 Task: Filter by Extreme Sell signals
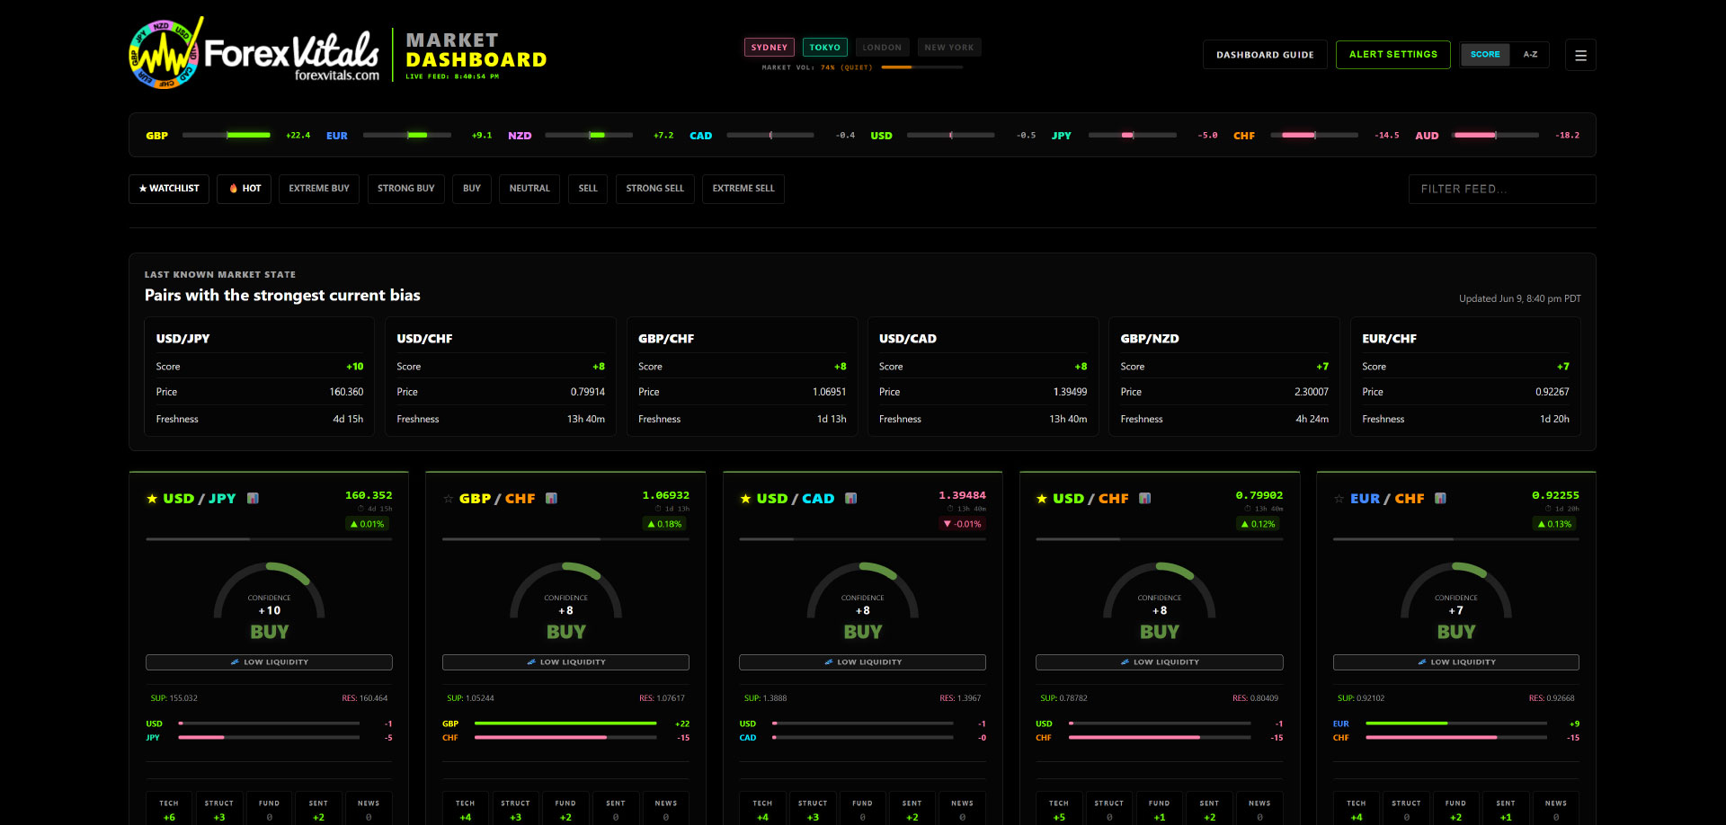[x=743, y=189]
